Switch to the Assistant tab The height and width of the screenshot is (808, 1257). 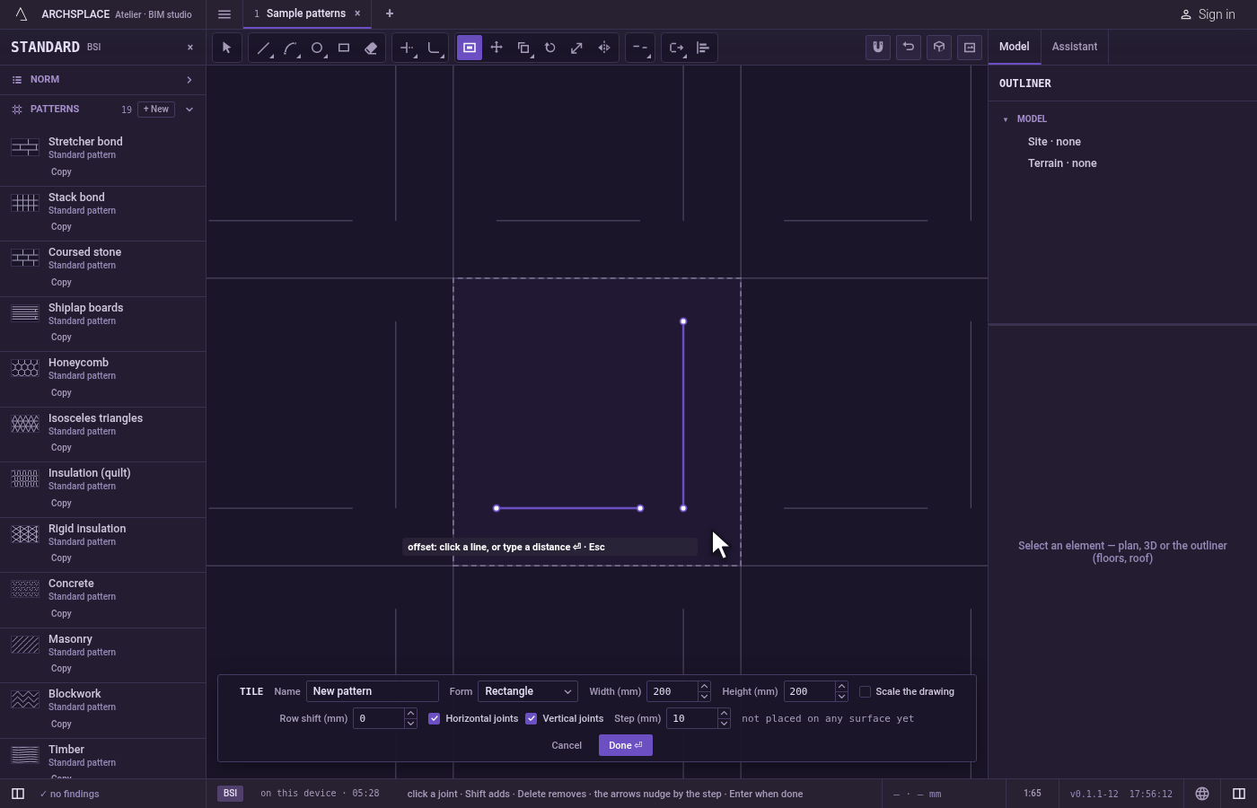coord(1075,47)
